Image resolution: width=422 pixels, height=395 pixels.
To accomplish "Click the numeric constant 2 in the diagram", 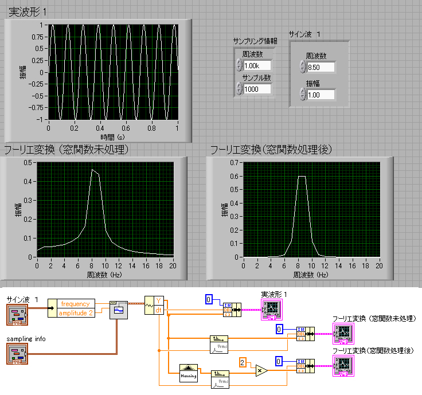I will pyautogui.click(x=243, y=362).
